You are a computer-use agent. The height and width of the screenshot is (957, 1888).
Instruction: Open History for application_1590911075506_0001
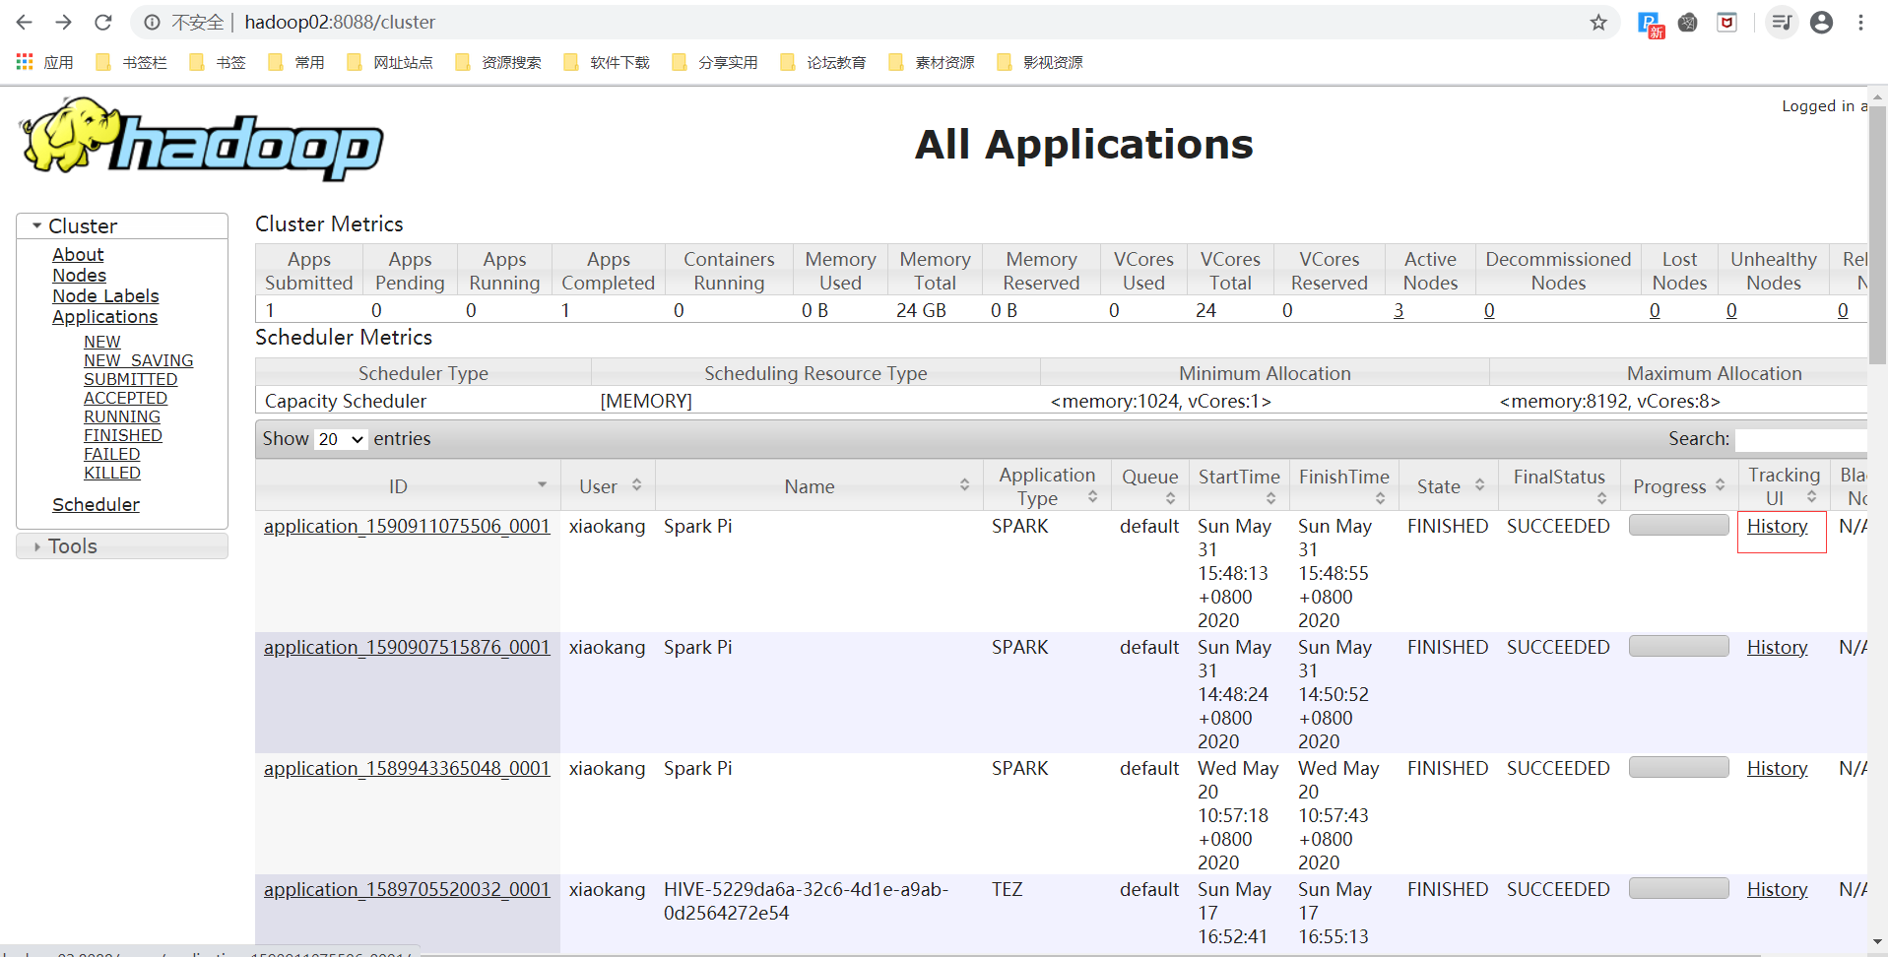(1777, 526)
